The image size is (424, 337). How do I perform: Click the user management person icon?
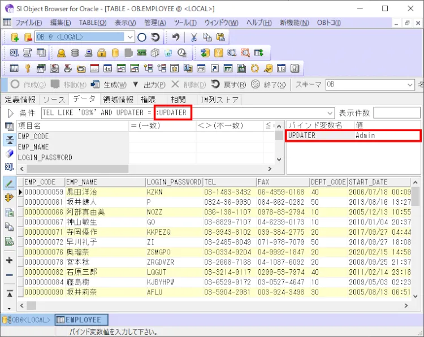tap(62, 53)
